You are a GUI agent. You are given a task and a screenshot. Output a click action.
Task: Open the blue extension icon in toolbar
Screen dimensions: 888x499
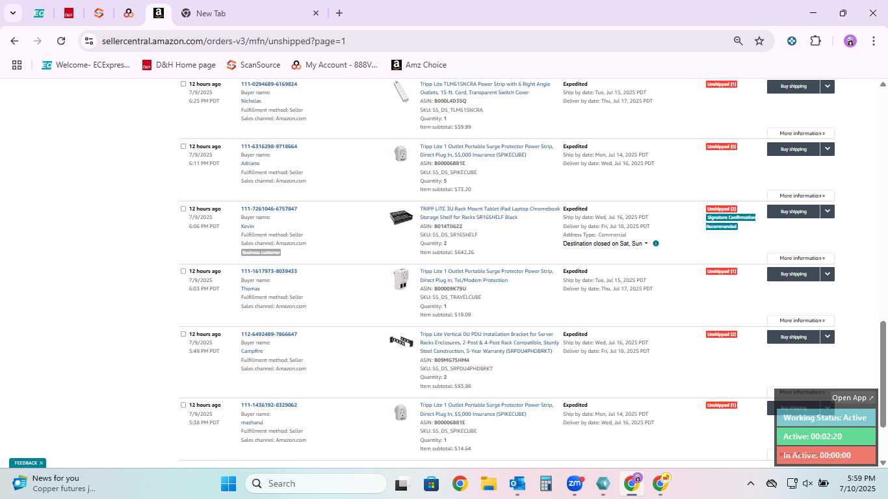pos(792,41)
